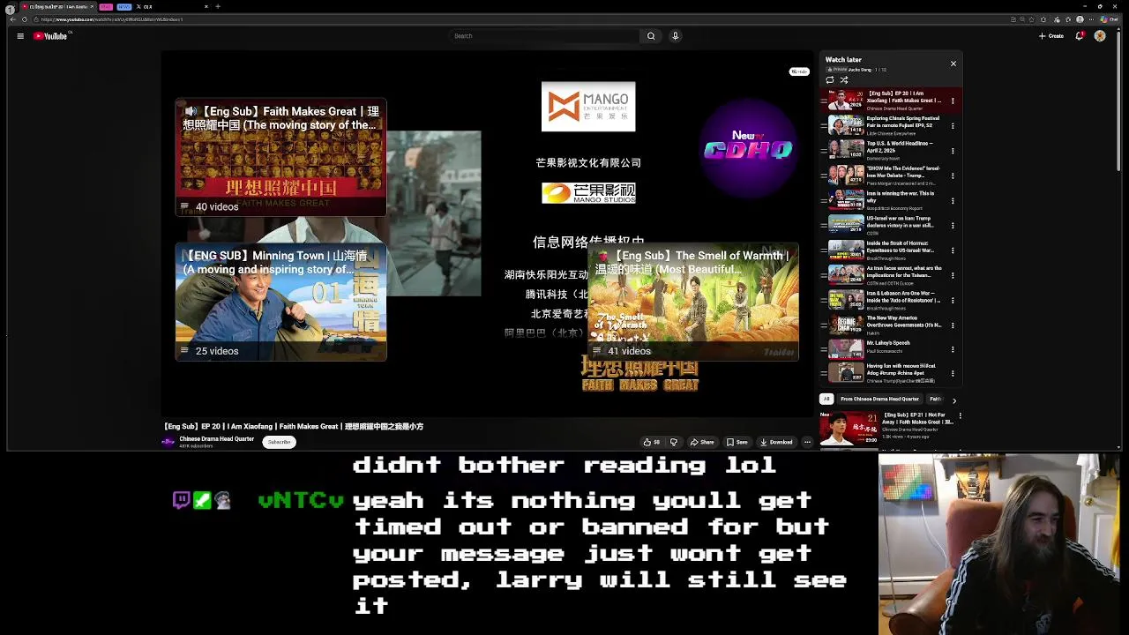Close the Watch later playlist panel

pyautogui.click(x=953, y=63)
